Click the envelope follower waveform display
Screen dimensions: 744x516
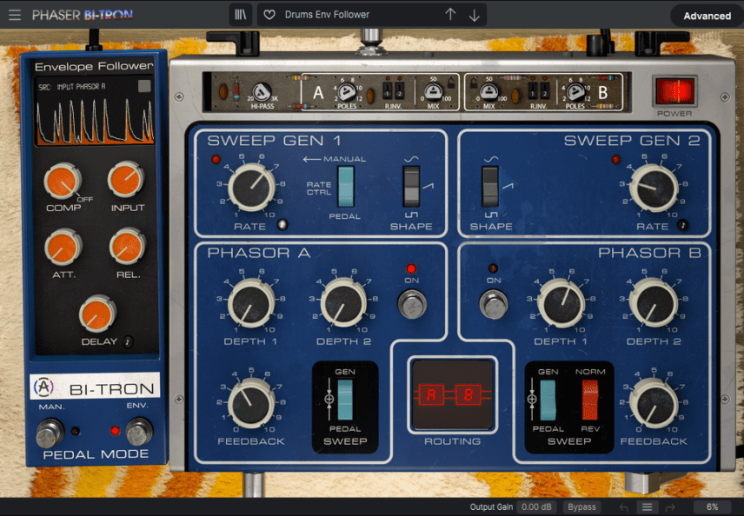(96, 120)
